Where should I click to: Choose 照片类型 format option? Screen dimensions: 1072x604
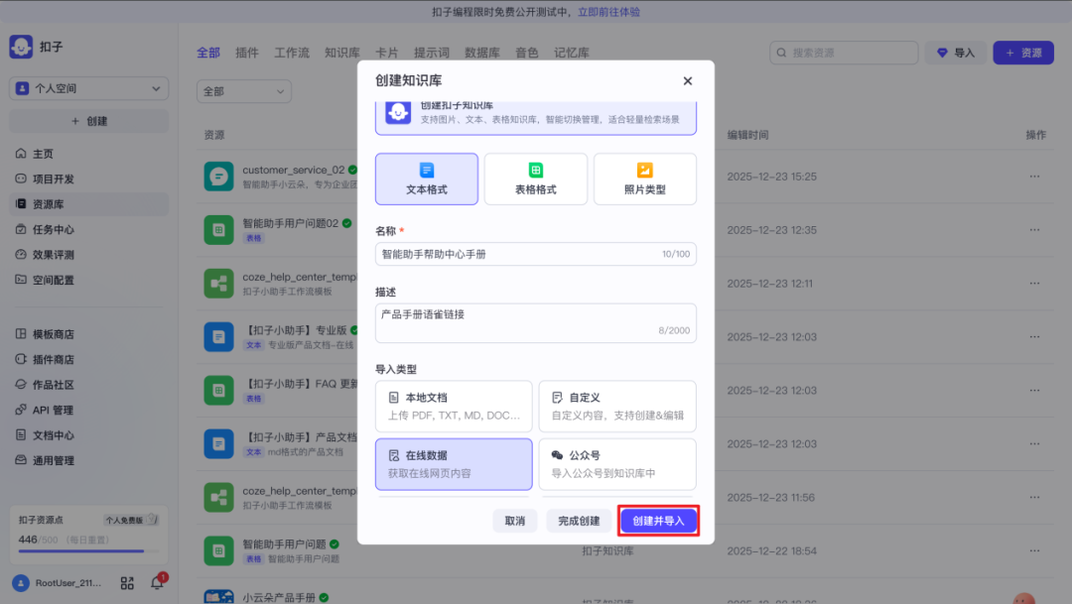click(645, 180)
